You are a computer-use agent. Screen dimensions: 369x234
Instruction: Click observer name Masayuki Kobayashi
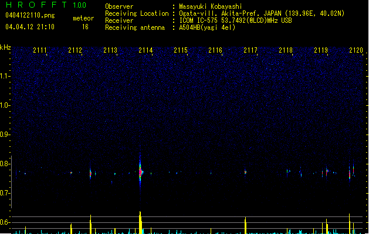211,6
